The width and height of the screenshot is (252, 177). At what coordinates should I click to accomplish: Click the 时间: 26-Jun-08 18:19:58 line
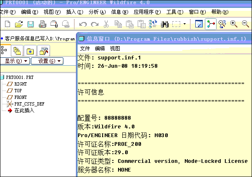click(118, 66)
